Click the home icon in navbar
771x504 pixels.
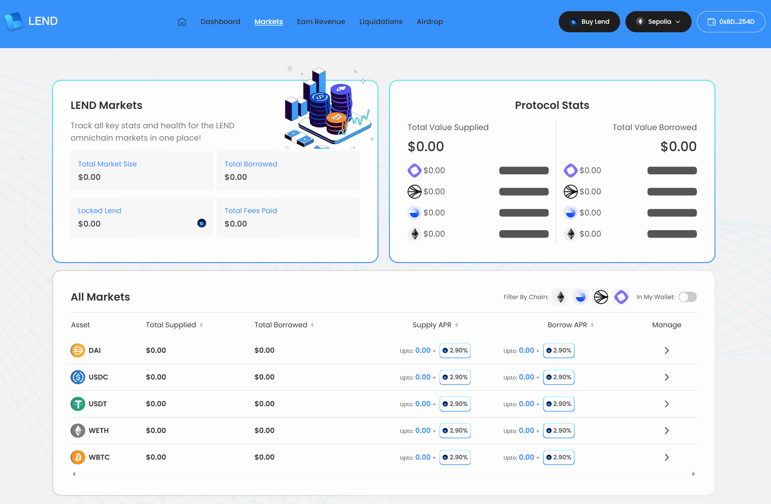pyautogui.click(x=182, y=22)
